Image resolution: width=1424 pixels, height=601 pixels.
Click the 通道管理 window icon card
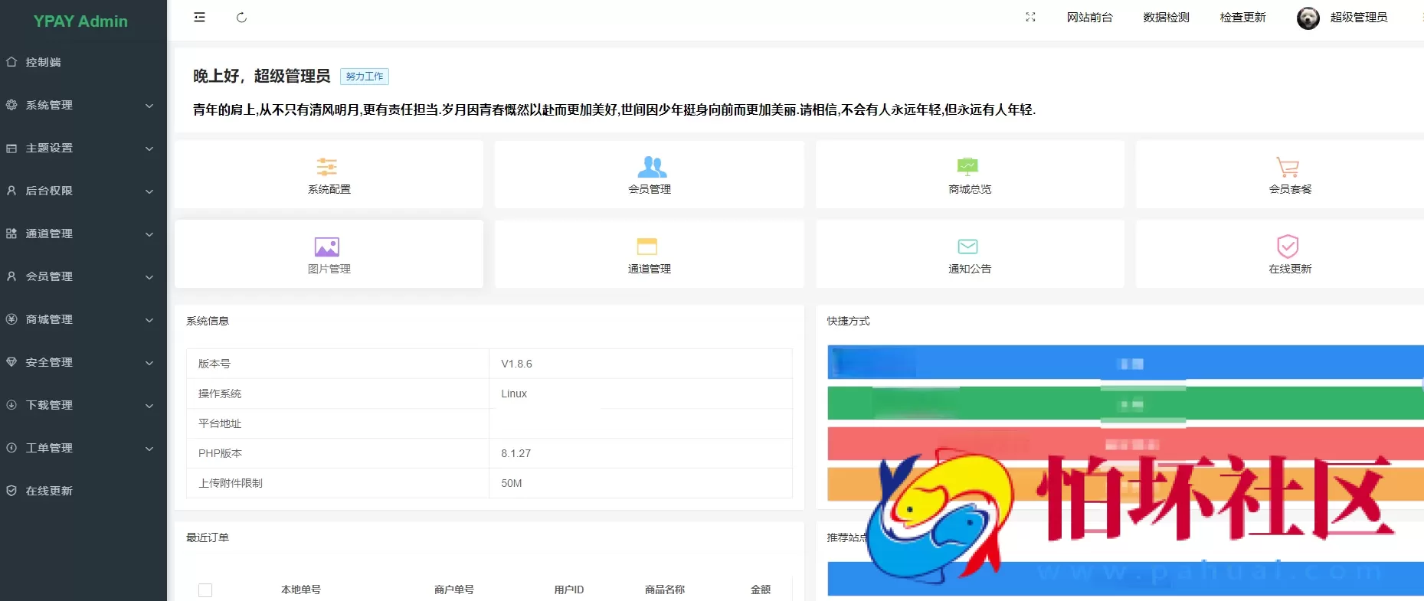click(x=650, y=254)
